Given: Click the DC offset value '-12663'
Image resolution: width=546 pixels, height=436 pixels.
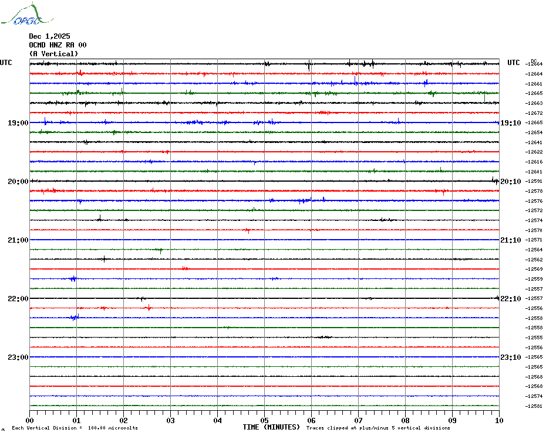Looking at the screenshot, I should (534, 103).
